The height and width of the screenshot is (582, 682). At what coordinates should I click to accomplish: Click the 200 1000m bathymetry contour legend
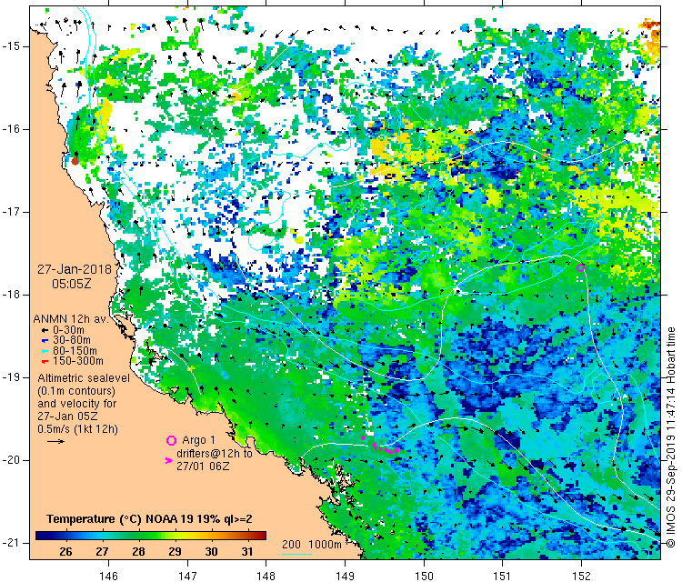coord(310,543)
